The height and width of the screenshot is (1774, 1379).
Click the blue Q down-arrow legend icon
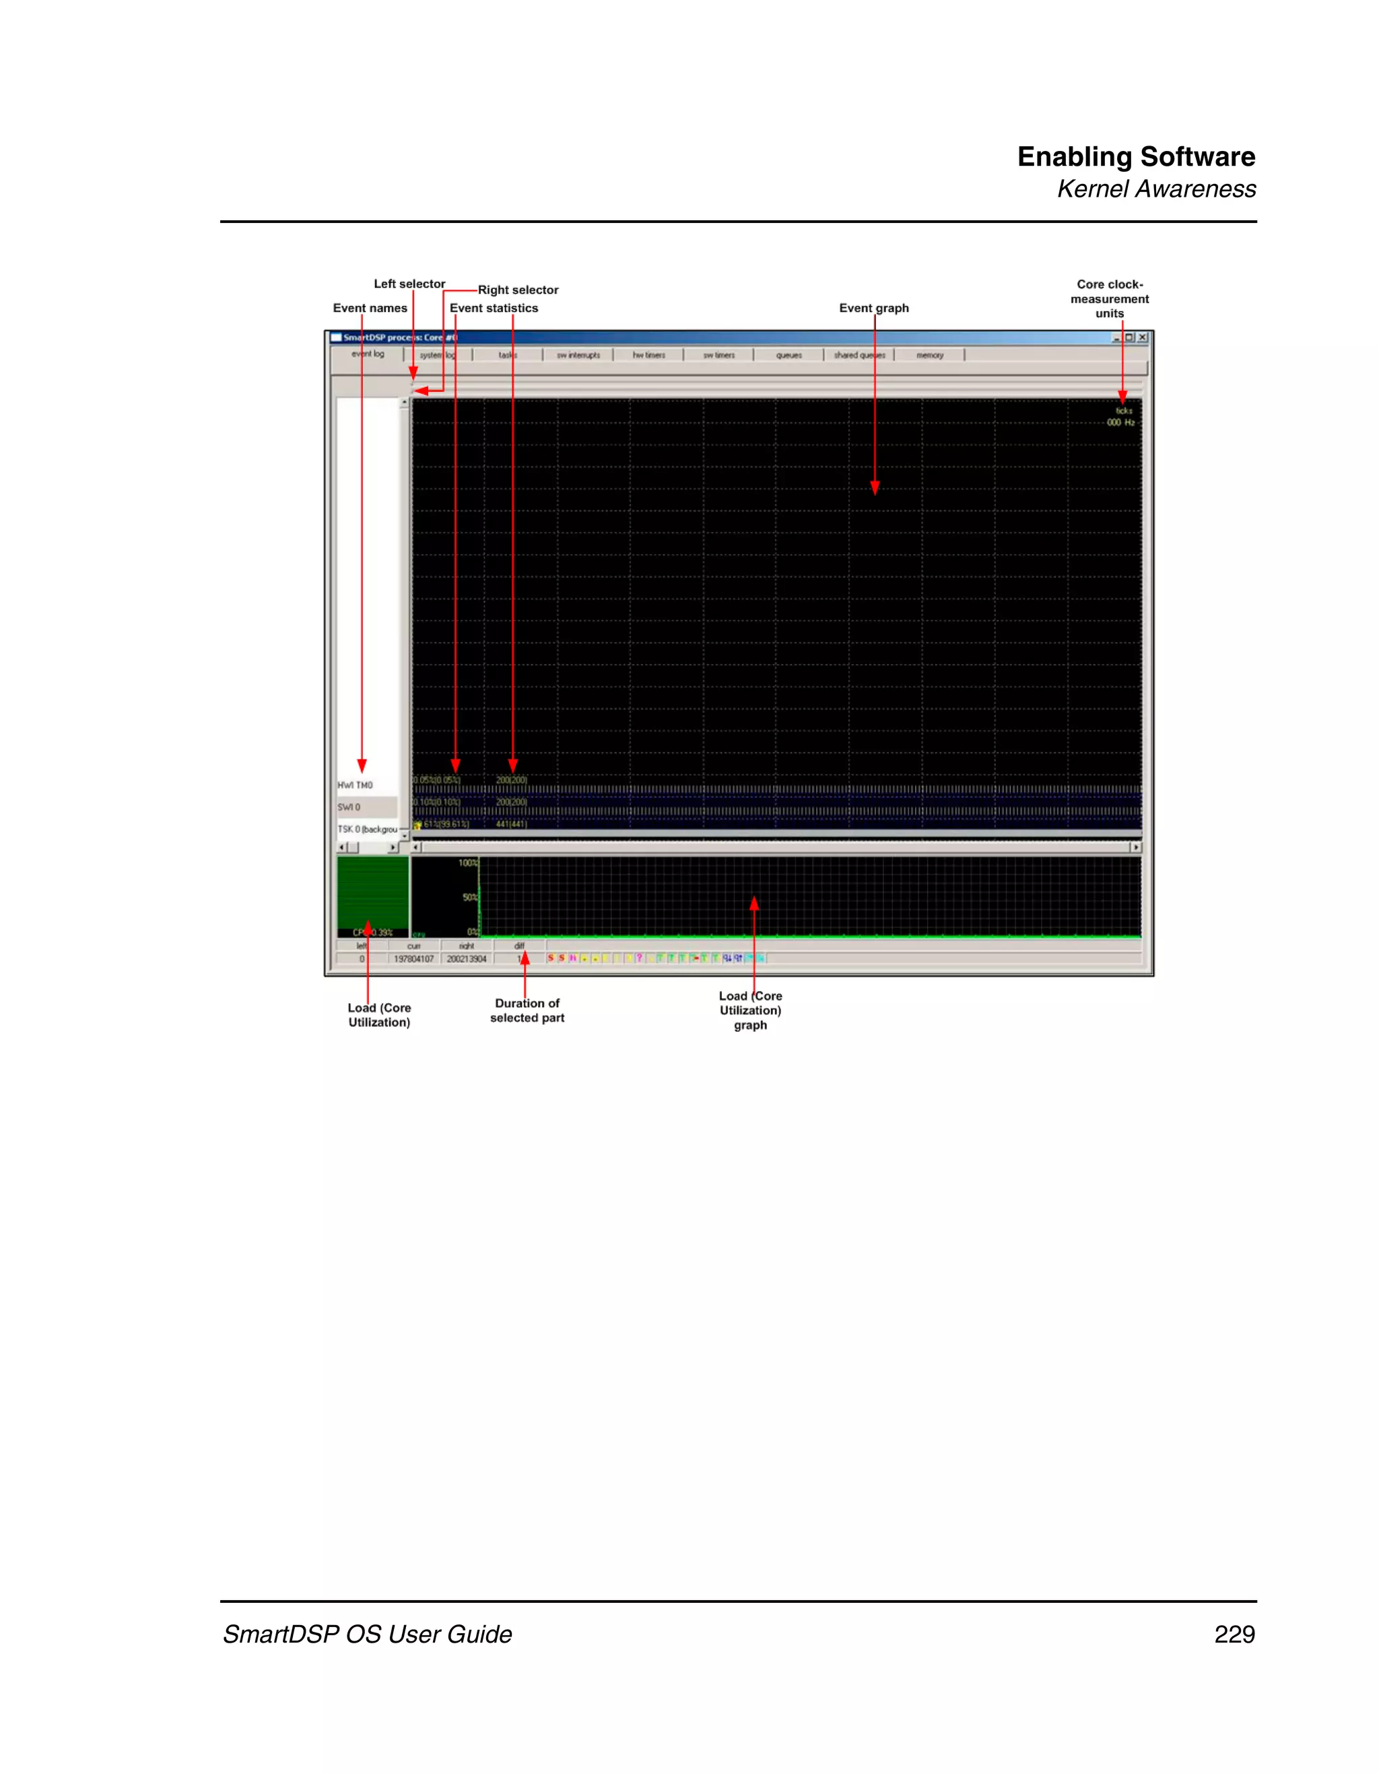[727, 959]
